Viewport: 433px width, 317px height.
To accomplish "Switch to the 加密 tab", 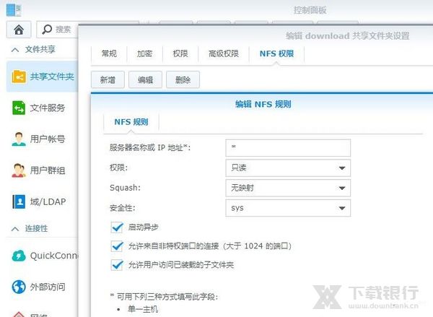I will click(144, 53).
